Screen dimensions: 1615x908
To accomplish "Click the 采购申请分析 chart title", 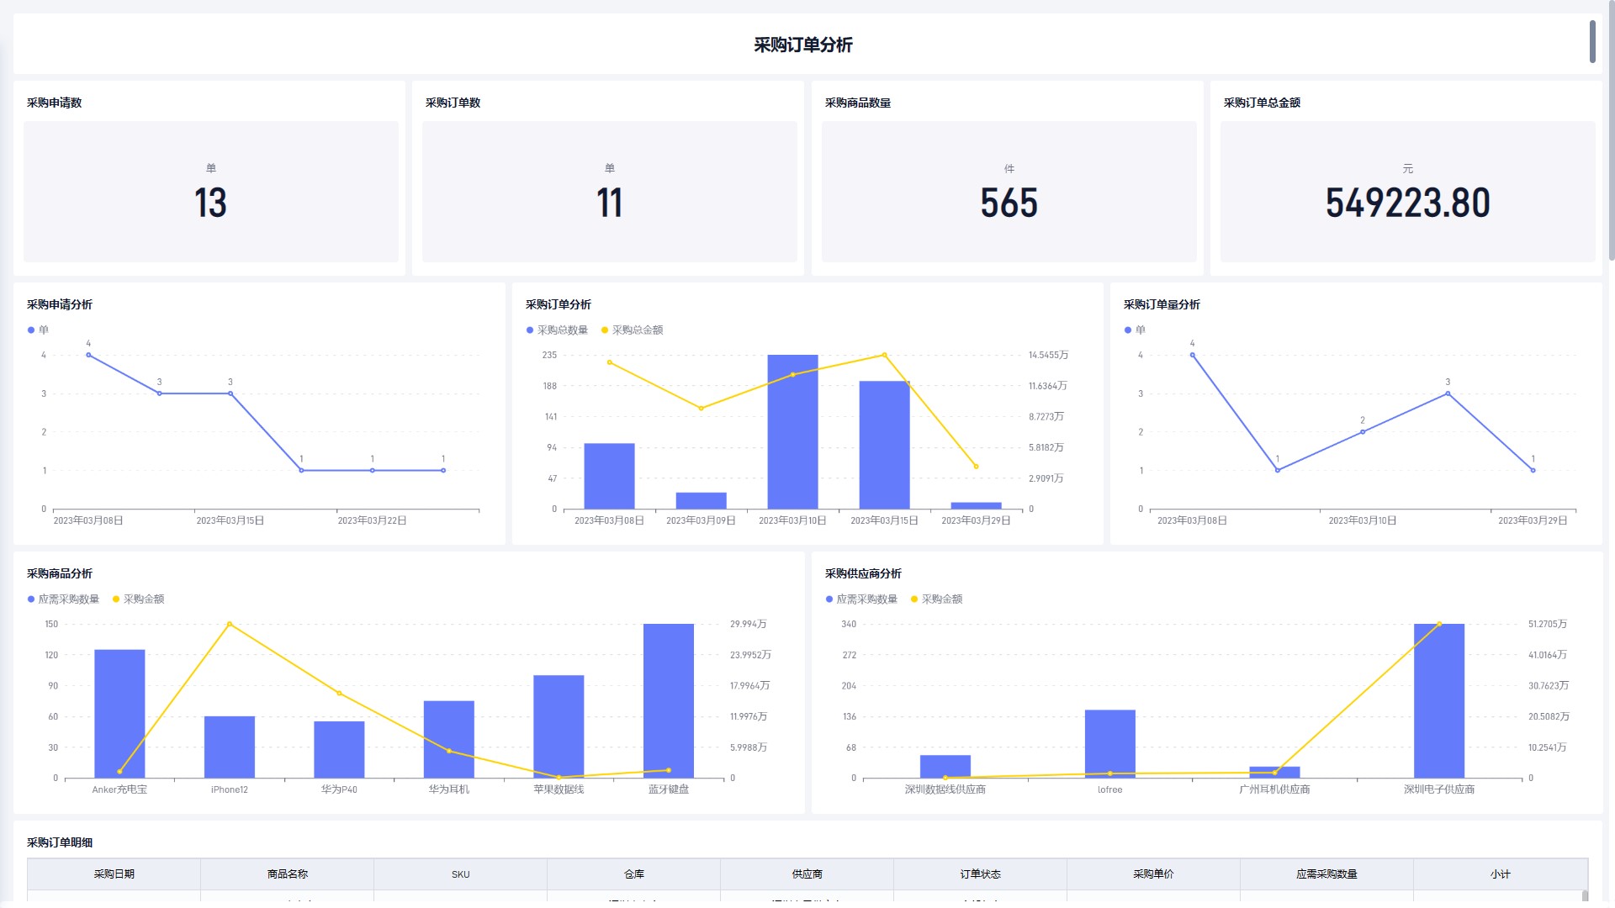I will tap(60, 304).
